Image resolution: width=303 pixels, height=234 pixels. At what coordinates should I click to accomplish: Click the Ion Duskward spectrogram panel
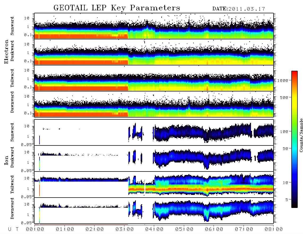(x=154, y=158)
